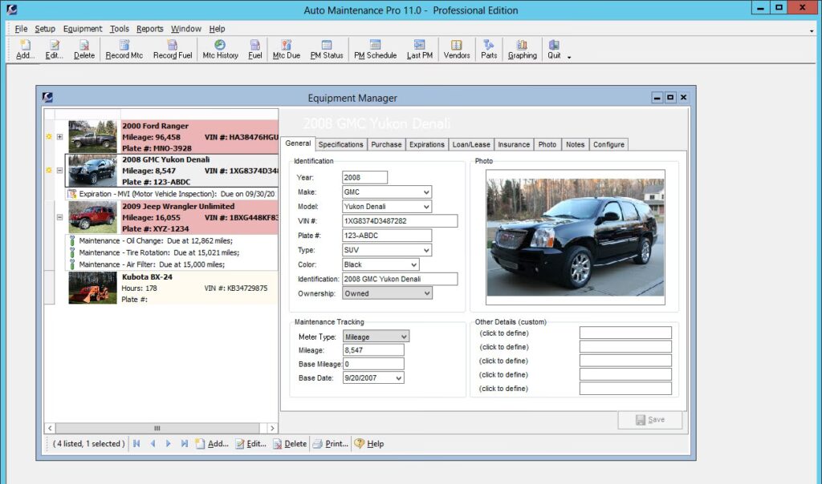The width and height of the screenshot is (822, 484).
Task: Open the Reports menu
Action: pyautogui.click(x=149, y=29)
